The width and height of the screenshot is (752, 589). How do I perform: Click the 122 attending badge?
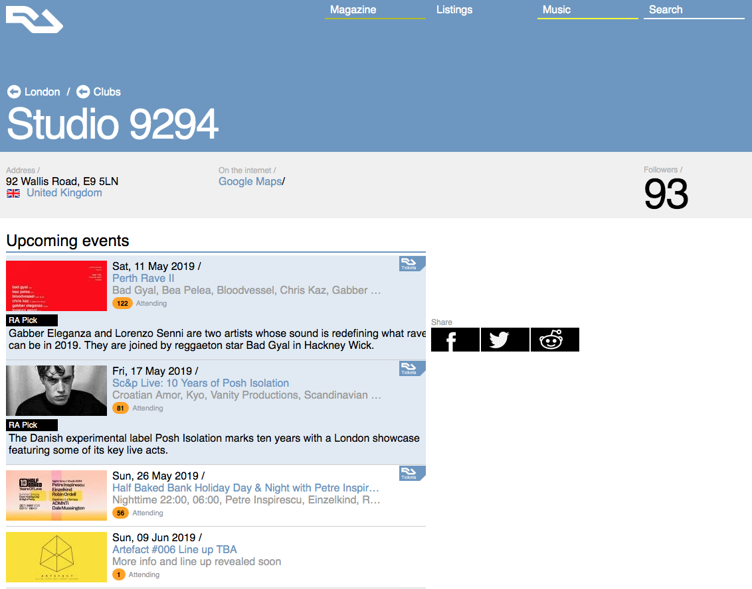[122, 304]
